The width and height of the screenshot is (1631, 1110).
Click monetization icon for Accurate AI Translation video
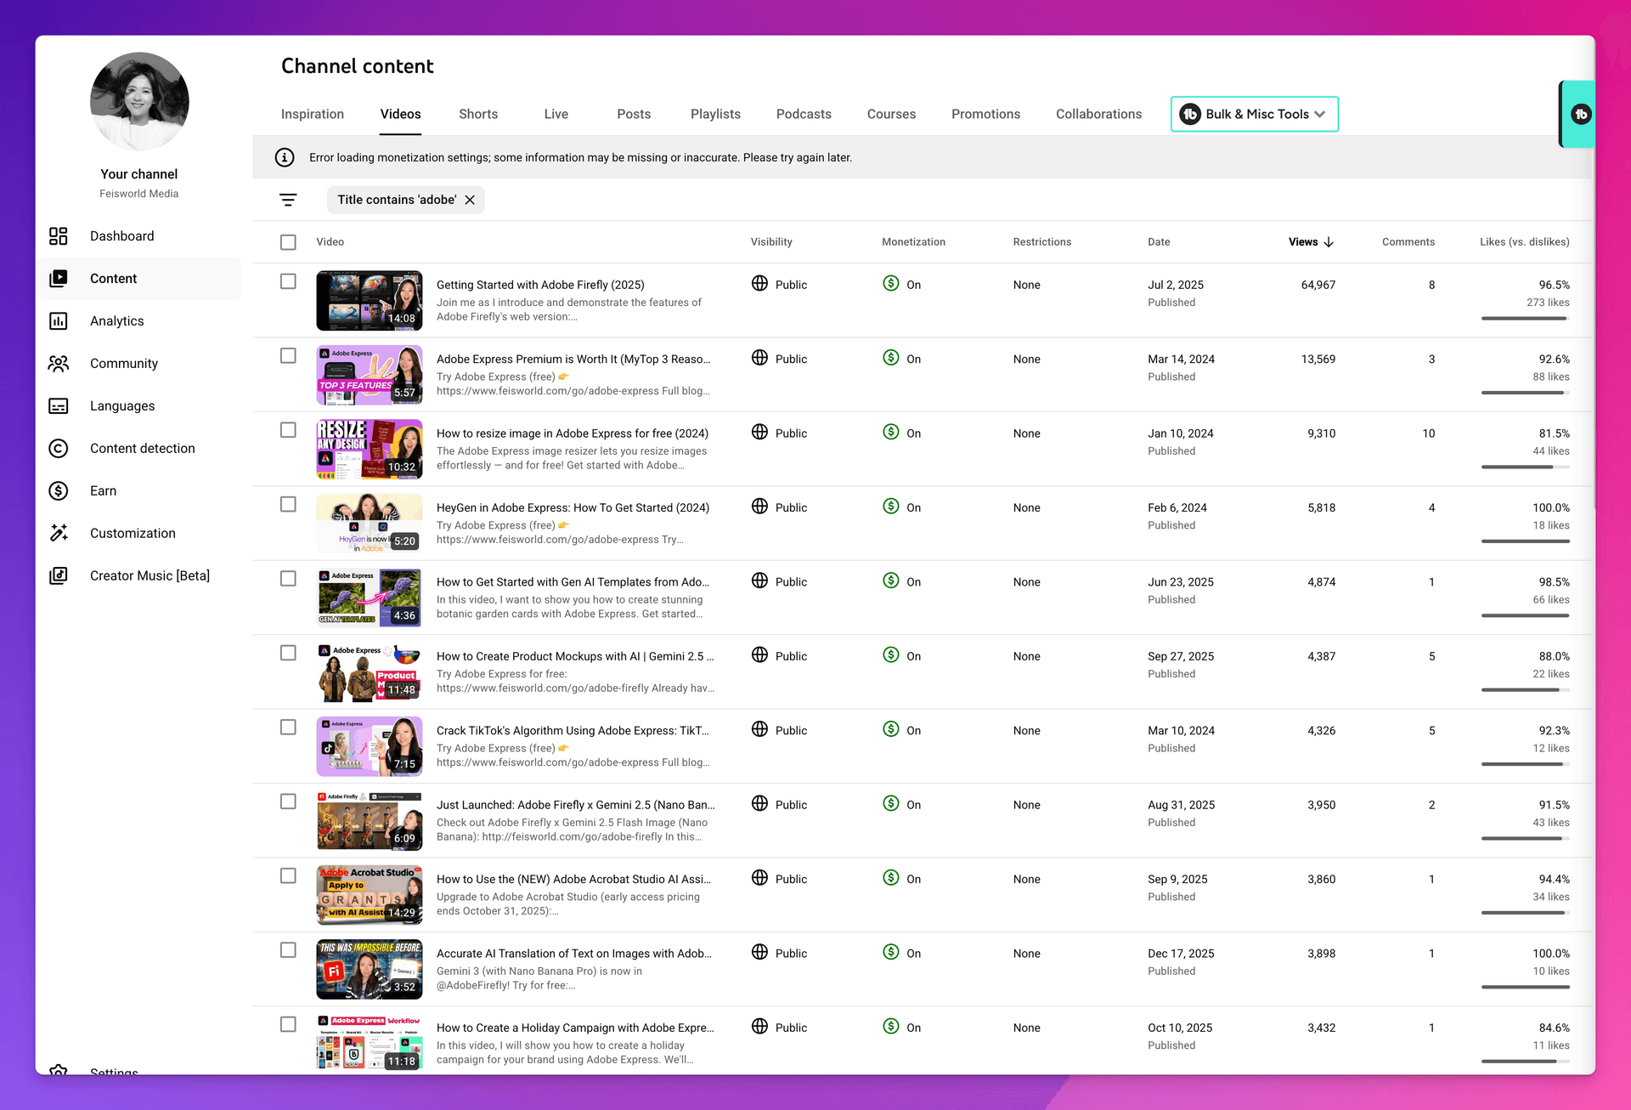point(890,952)
